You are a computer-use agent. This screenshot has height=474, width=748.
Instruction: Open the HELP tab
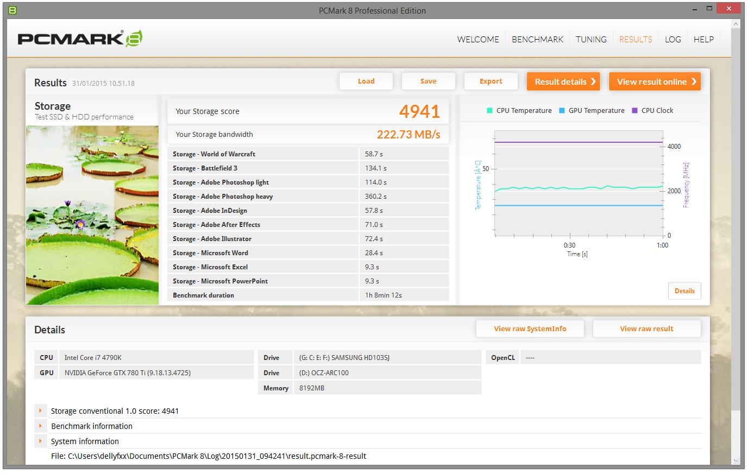tap(703, 40)
